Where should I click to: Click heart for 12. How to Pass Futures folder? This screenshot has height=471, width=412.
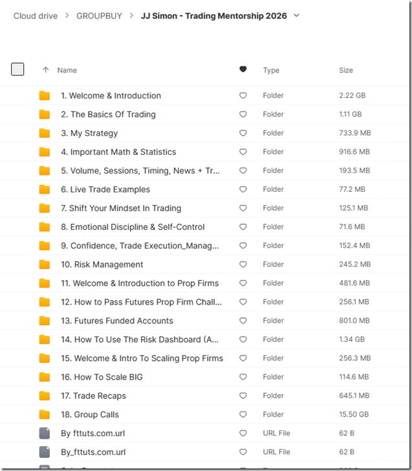pyautogui.click(x=243, y=302)
